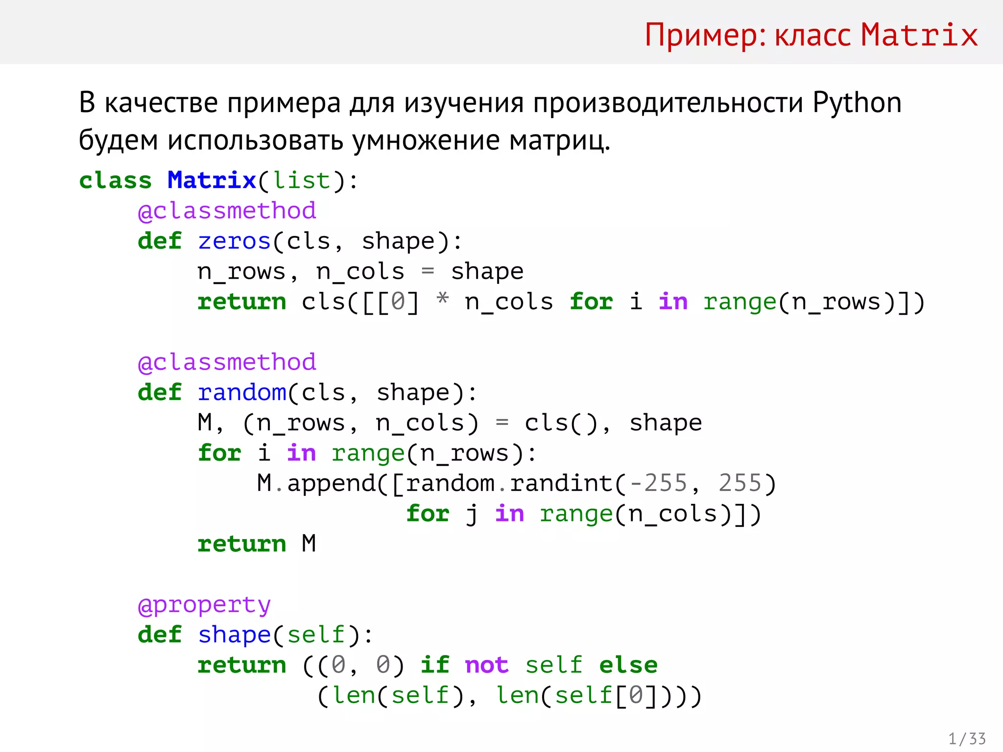Select the line "(len(self), len(self[0])))"
The width and height of the screenshot is (1003, 752).
click(509, 696)
